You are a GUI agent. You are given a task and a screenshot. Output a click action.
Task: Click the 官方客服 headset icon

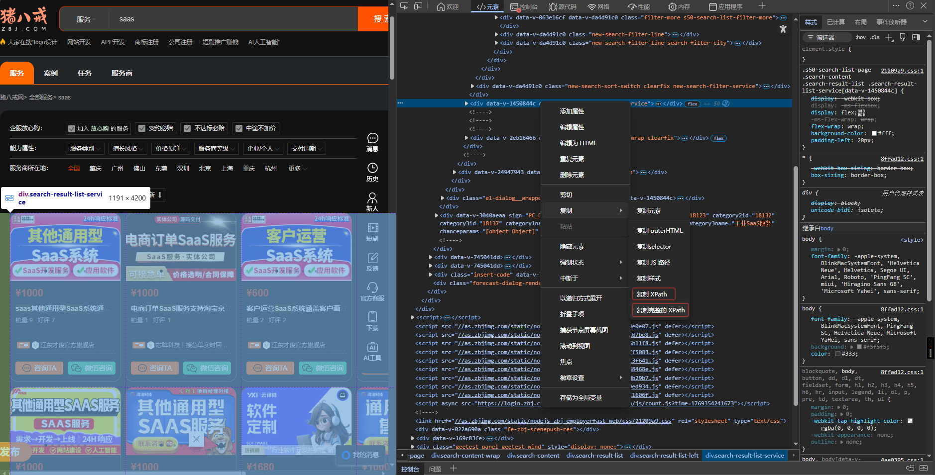[x=372, y=287]
